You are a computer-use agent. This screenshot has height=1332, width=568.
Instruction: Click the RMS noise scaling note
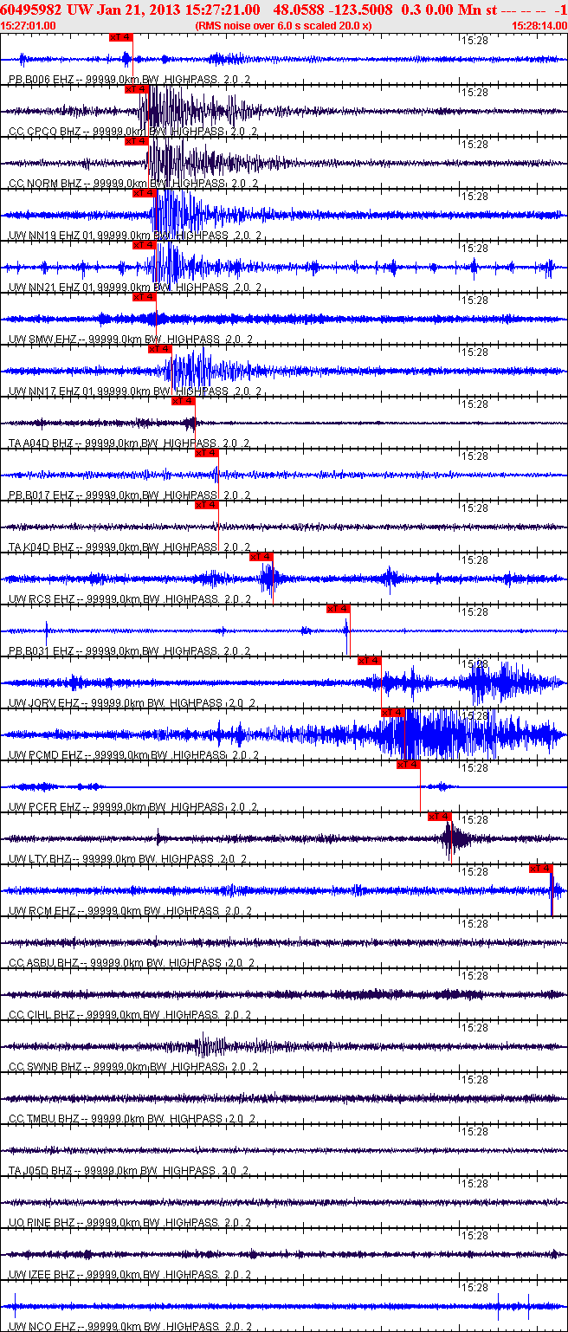[284, 25]
